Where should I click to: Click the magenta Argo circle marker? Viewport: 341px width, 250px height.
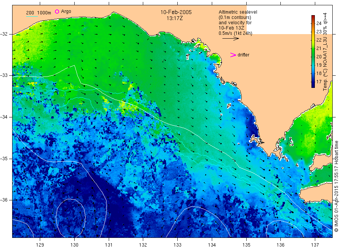point(57,11)
